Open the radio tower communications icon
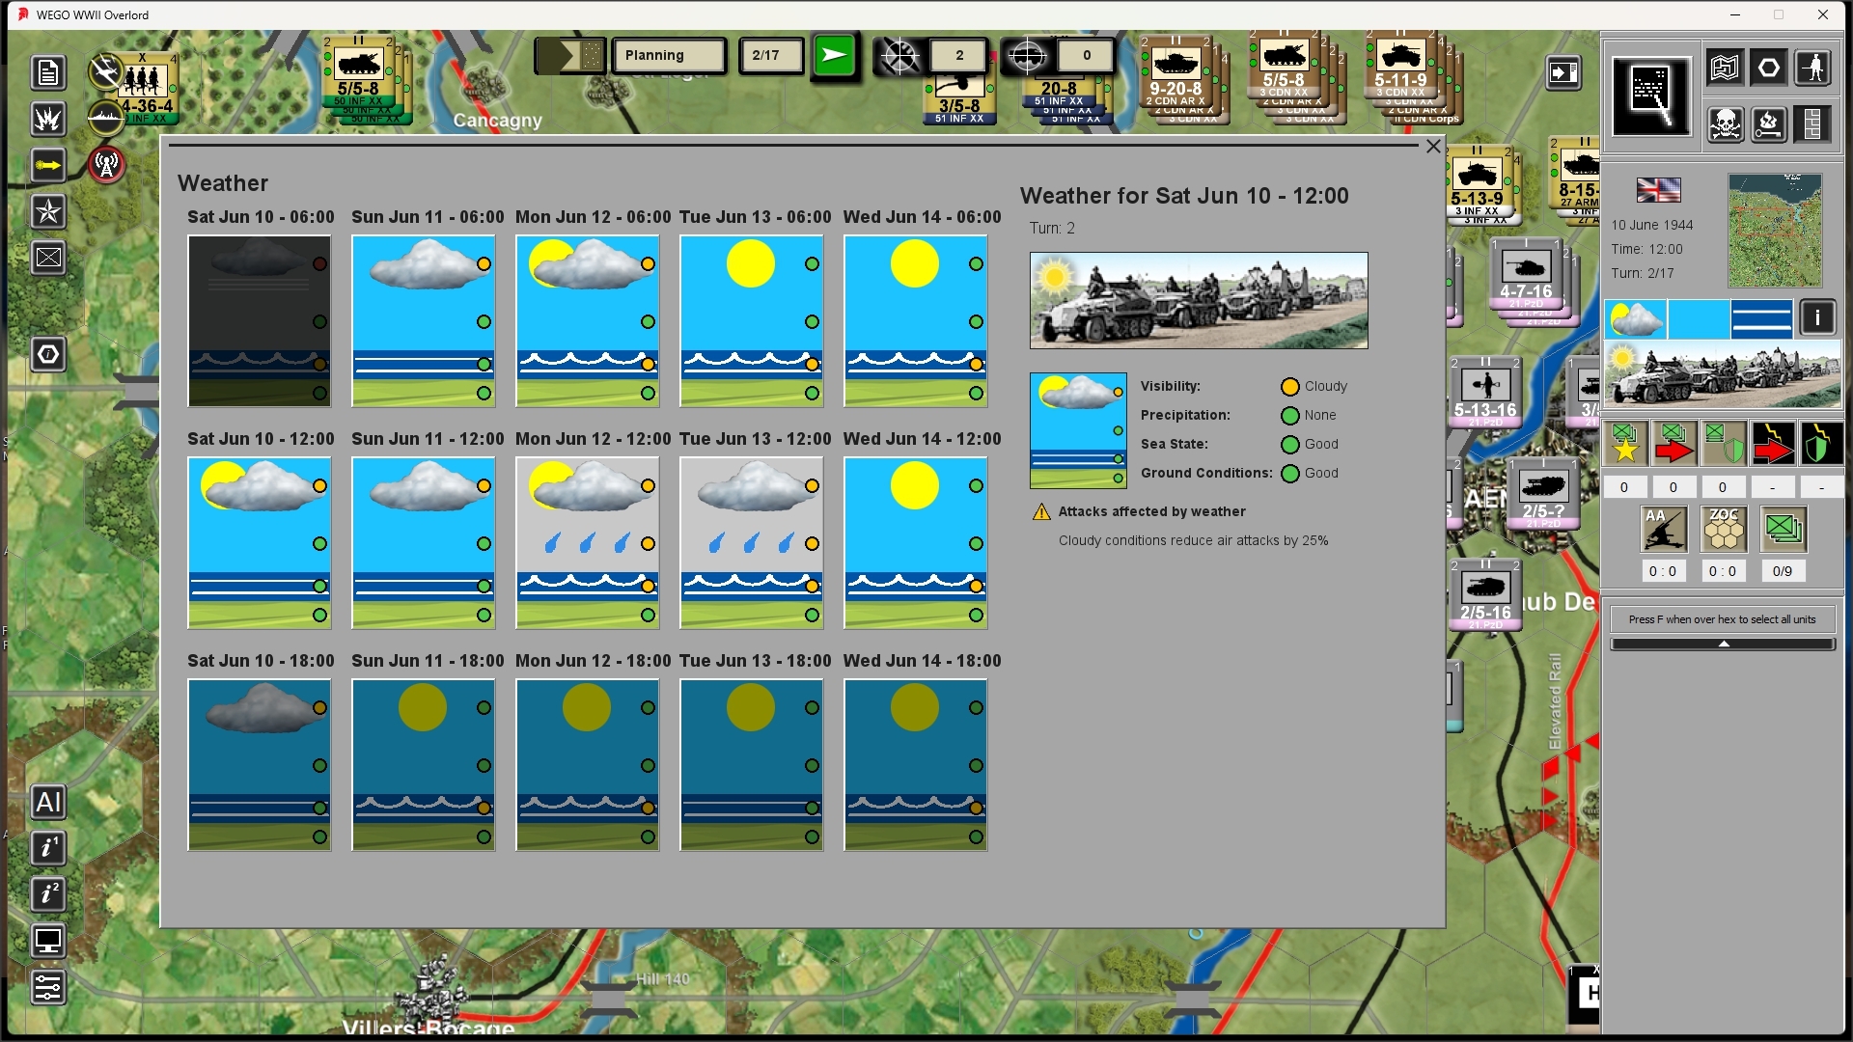 pyautogui.click(x=106, y=164)
